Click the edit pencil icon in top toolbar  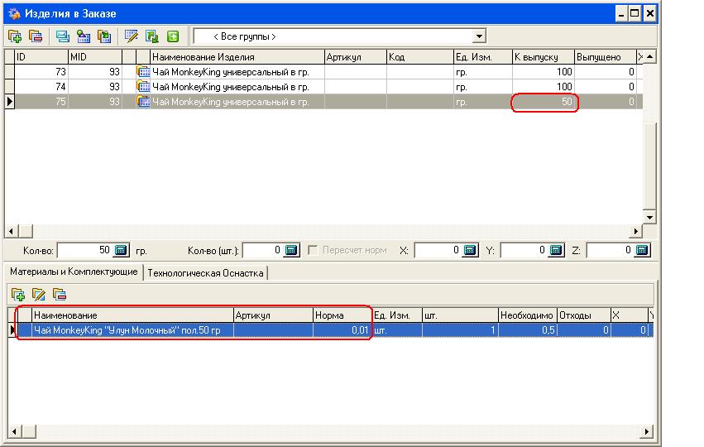[x=131, y=36]
